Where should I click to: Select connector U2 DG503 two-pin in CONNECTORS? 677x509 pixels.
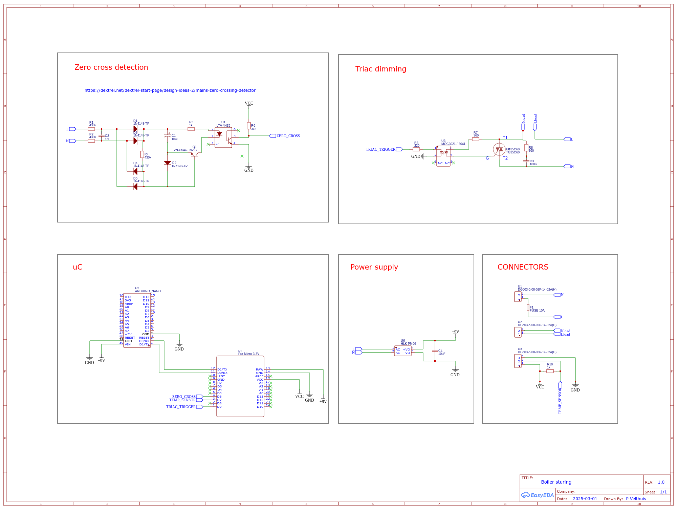coord(518,332)
